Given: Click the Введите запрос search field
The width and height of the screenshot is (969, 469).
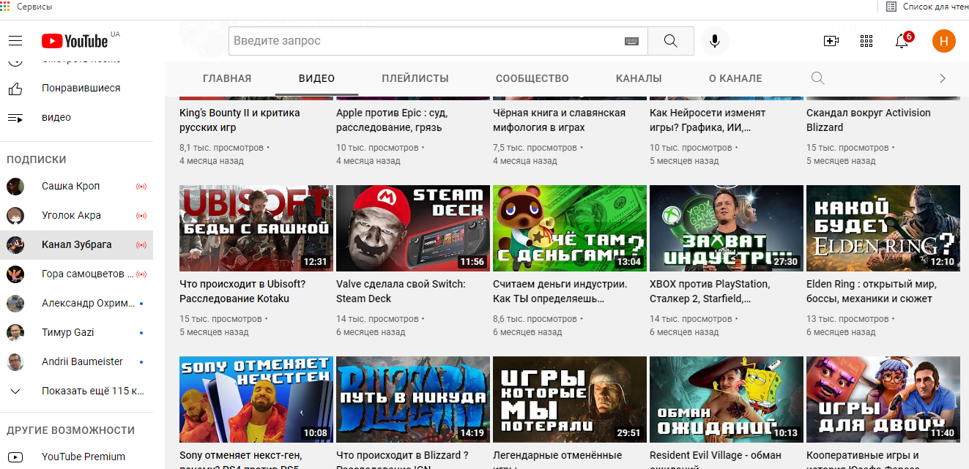Looking at the screenshot, I should [x=438, y=41].
